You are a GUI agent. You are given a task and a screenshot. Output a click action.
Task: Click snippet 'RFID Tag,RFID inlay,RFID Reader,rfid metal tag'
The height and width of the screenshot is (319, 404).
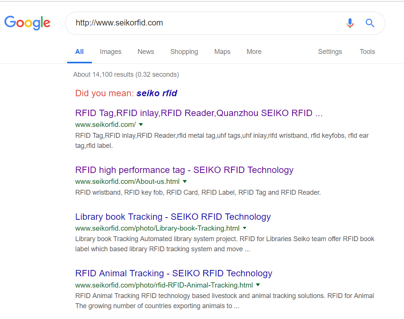coord(222,140)
